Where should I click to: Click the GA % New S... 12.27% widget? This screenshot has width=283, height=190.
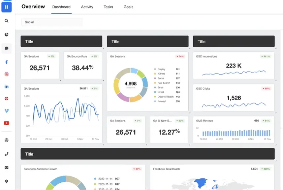[x=169, y=130]
